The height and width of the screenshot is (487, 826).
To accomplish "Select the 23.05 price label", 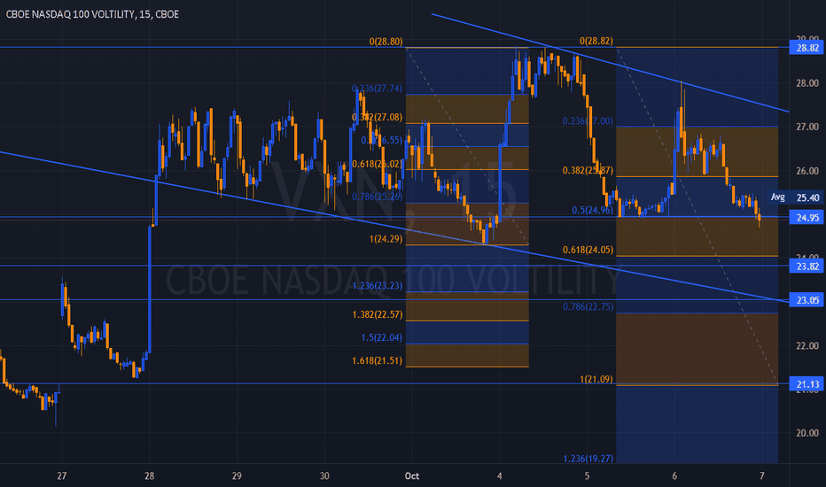I will (807, 300).
